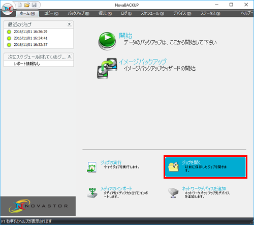Click the Import Media download icon

pyautogui.click(x=92, y=193)
